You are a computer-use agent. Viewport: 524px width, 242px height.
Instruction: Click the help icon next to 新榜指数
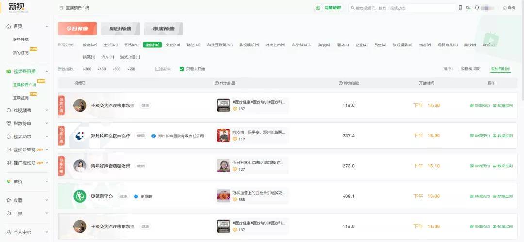[340, 83]
